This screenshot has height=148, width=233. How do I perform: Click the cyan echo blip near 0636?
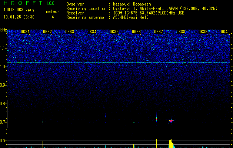click(x=134, y=122)
